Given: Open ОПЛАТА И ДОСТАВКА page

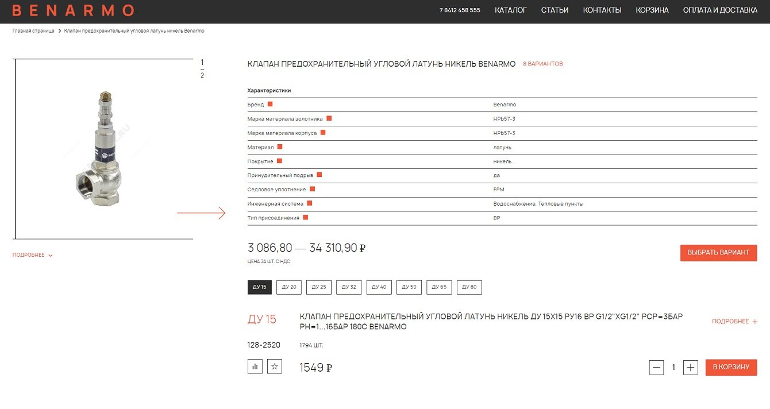Looking at the screenshot, I should [720, 10].
